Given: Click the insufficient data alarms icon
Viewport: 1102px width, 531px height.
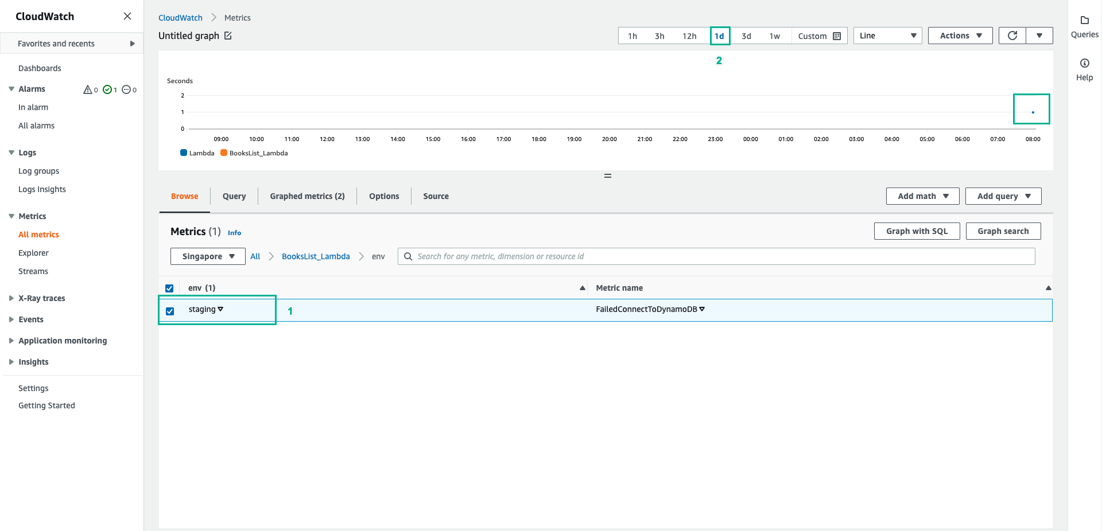Looking at the screenshot, I should tap(126, 89).
